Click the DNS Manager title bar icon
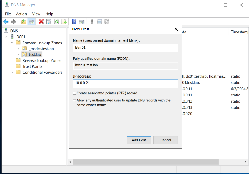The width and height of the screenshot is (249, 174). click(7, 5)
